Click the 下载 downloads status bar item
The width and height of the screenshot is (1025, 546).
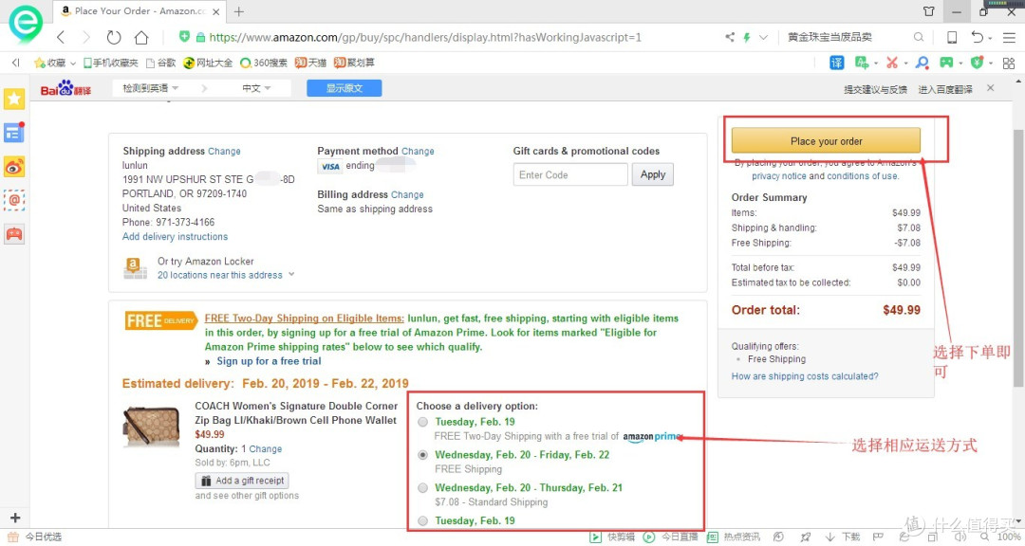point(843,537)
